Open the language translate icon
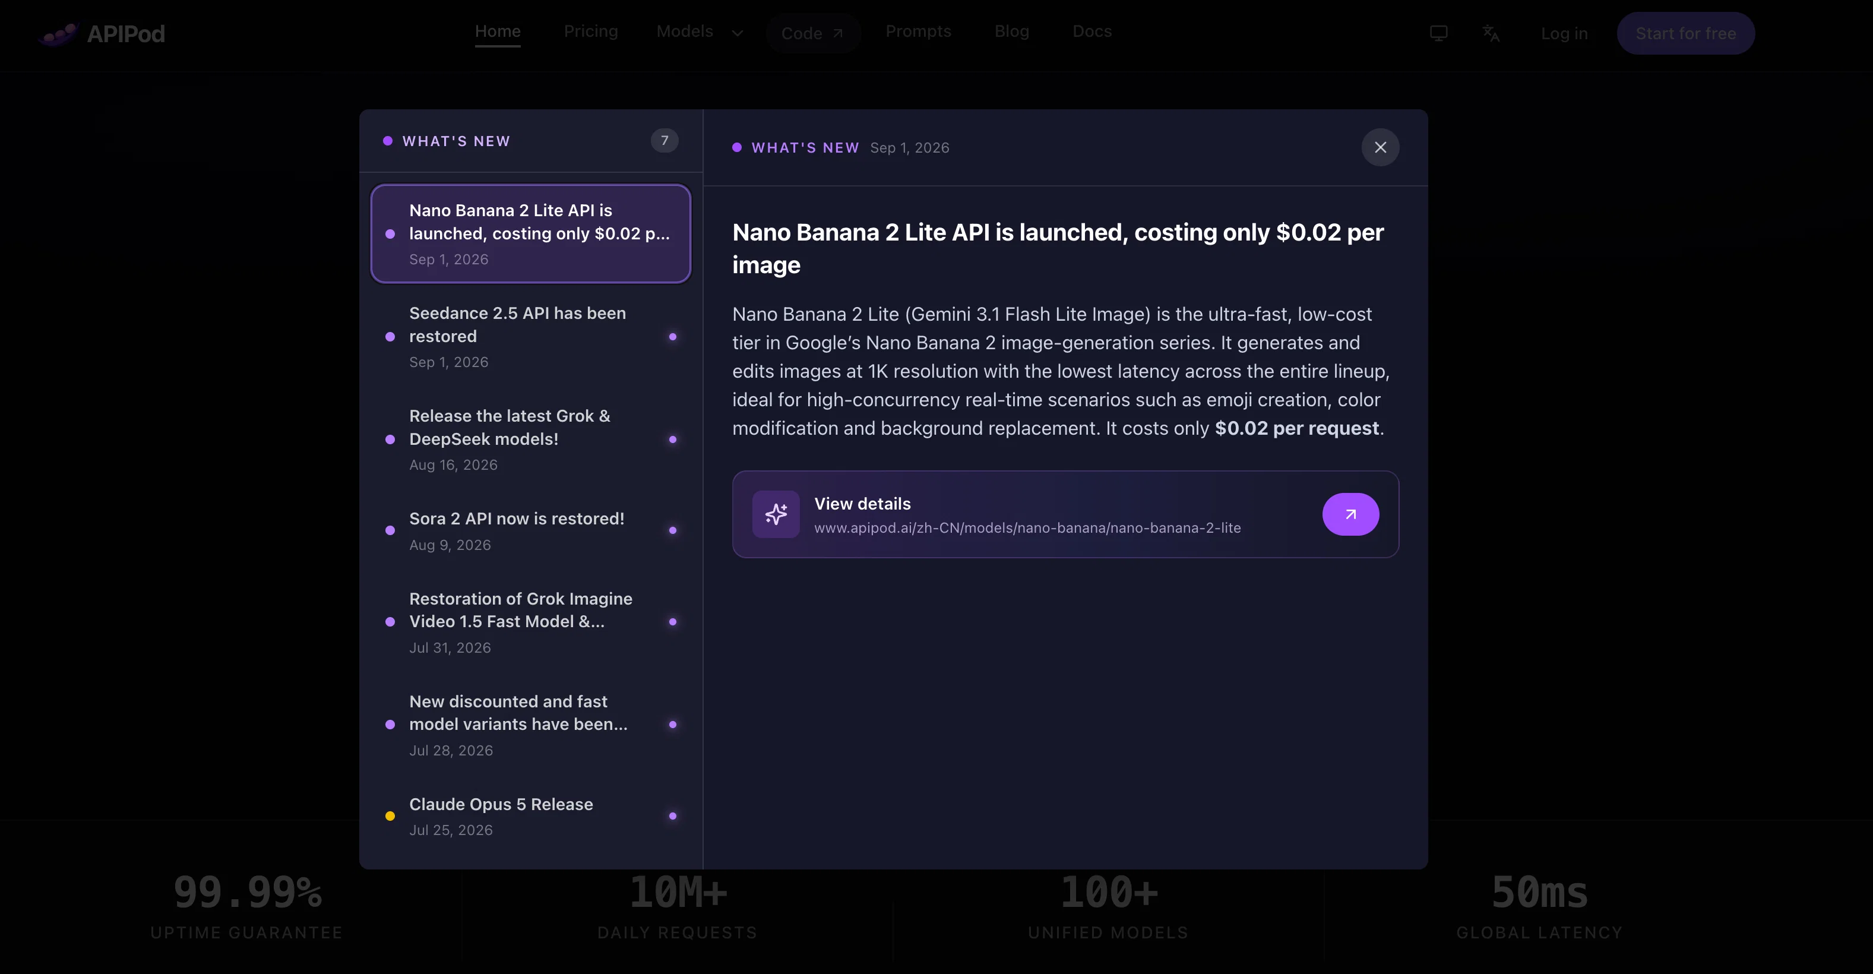Viewport: 1873px width, 974px height. coord(1491,33)
